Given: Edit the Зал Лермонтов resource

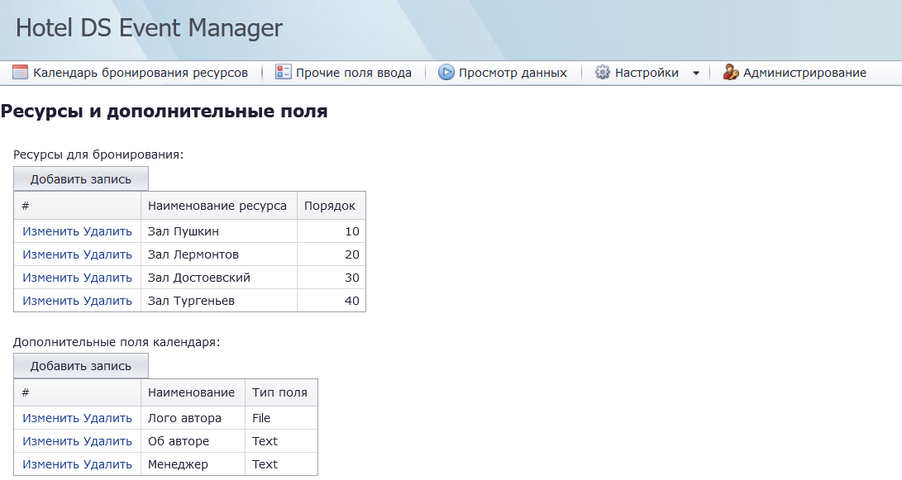Looking at the screenshot, I should click(50, 254).
